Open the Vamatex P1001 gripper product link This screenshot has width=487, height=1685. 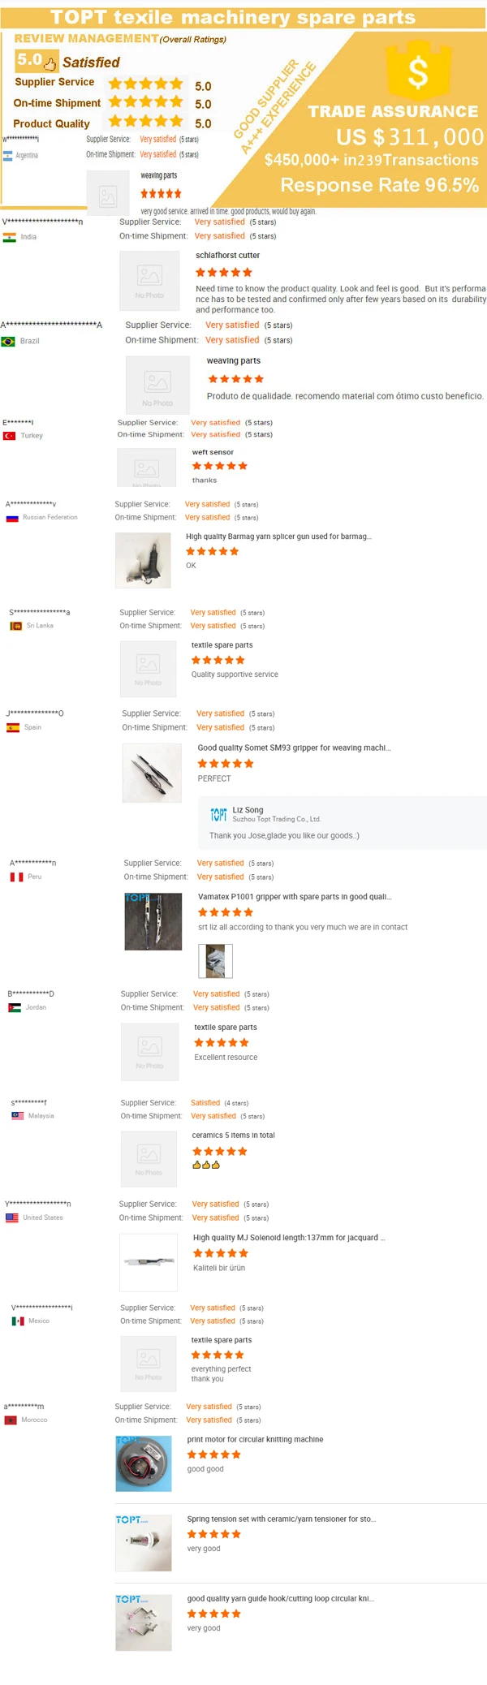tap(294, 897)
